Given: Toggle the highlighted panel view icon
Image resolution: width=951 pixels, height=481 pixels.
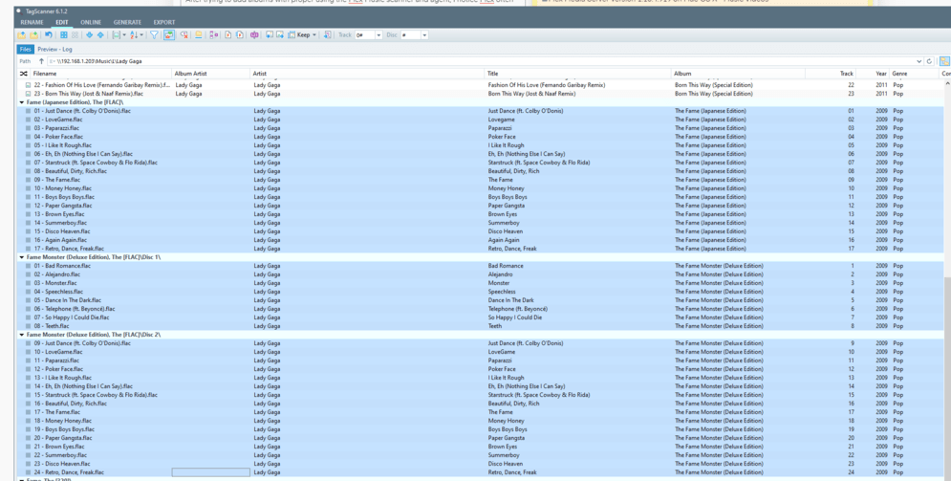Looking at the screenshot, I should (x=169, y=35).
